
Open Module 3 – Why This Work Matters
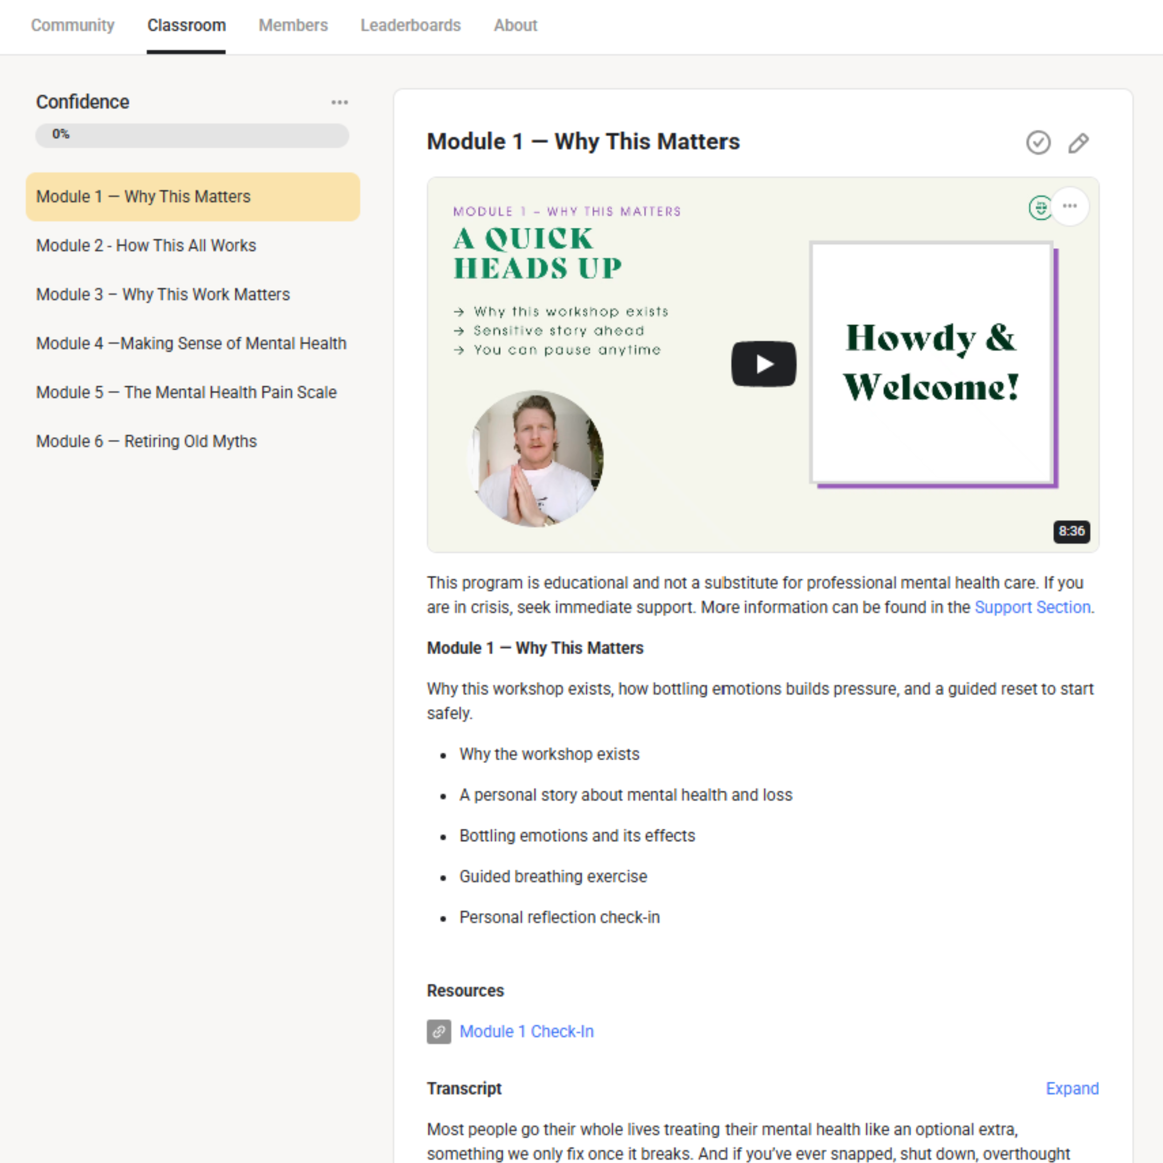tap(163, 295)
